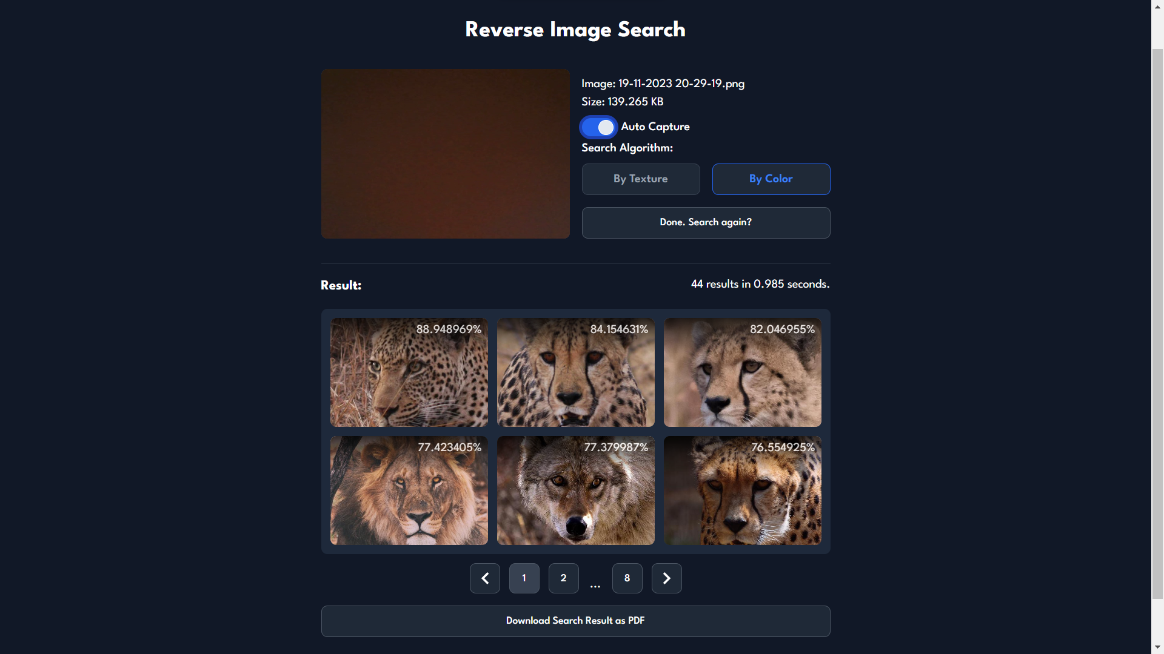Click the next page arrow icon
The image size is (1164, 654).
point(666,578)
